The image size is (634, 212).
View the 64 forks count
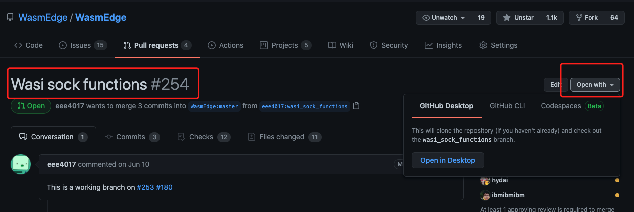click(x=614, y=18)
